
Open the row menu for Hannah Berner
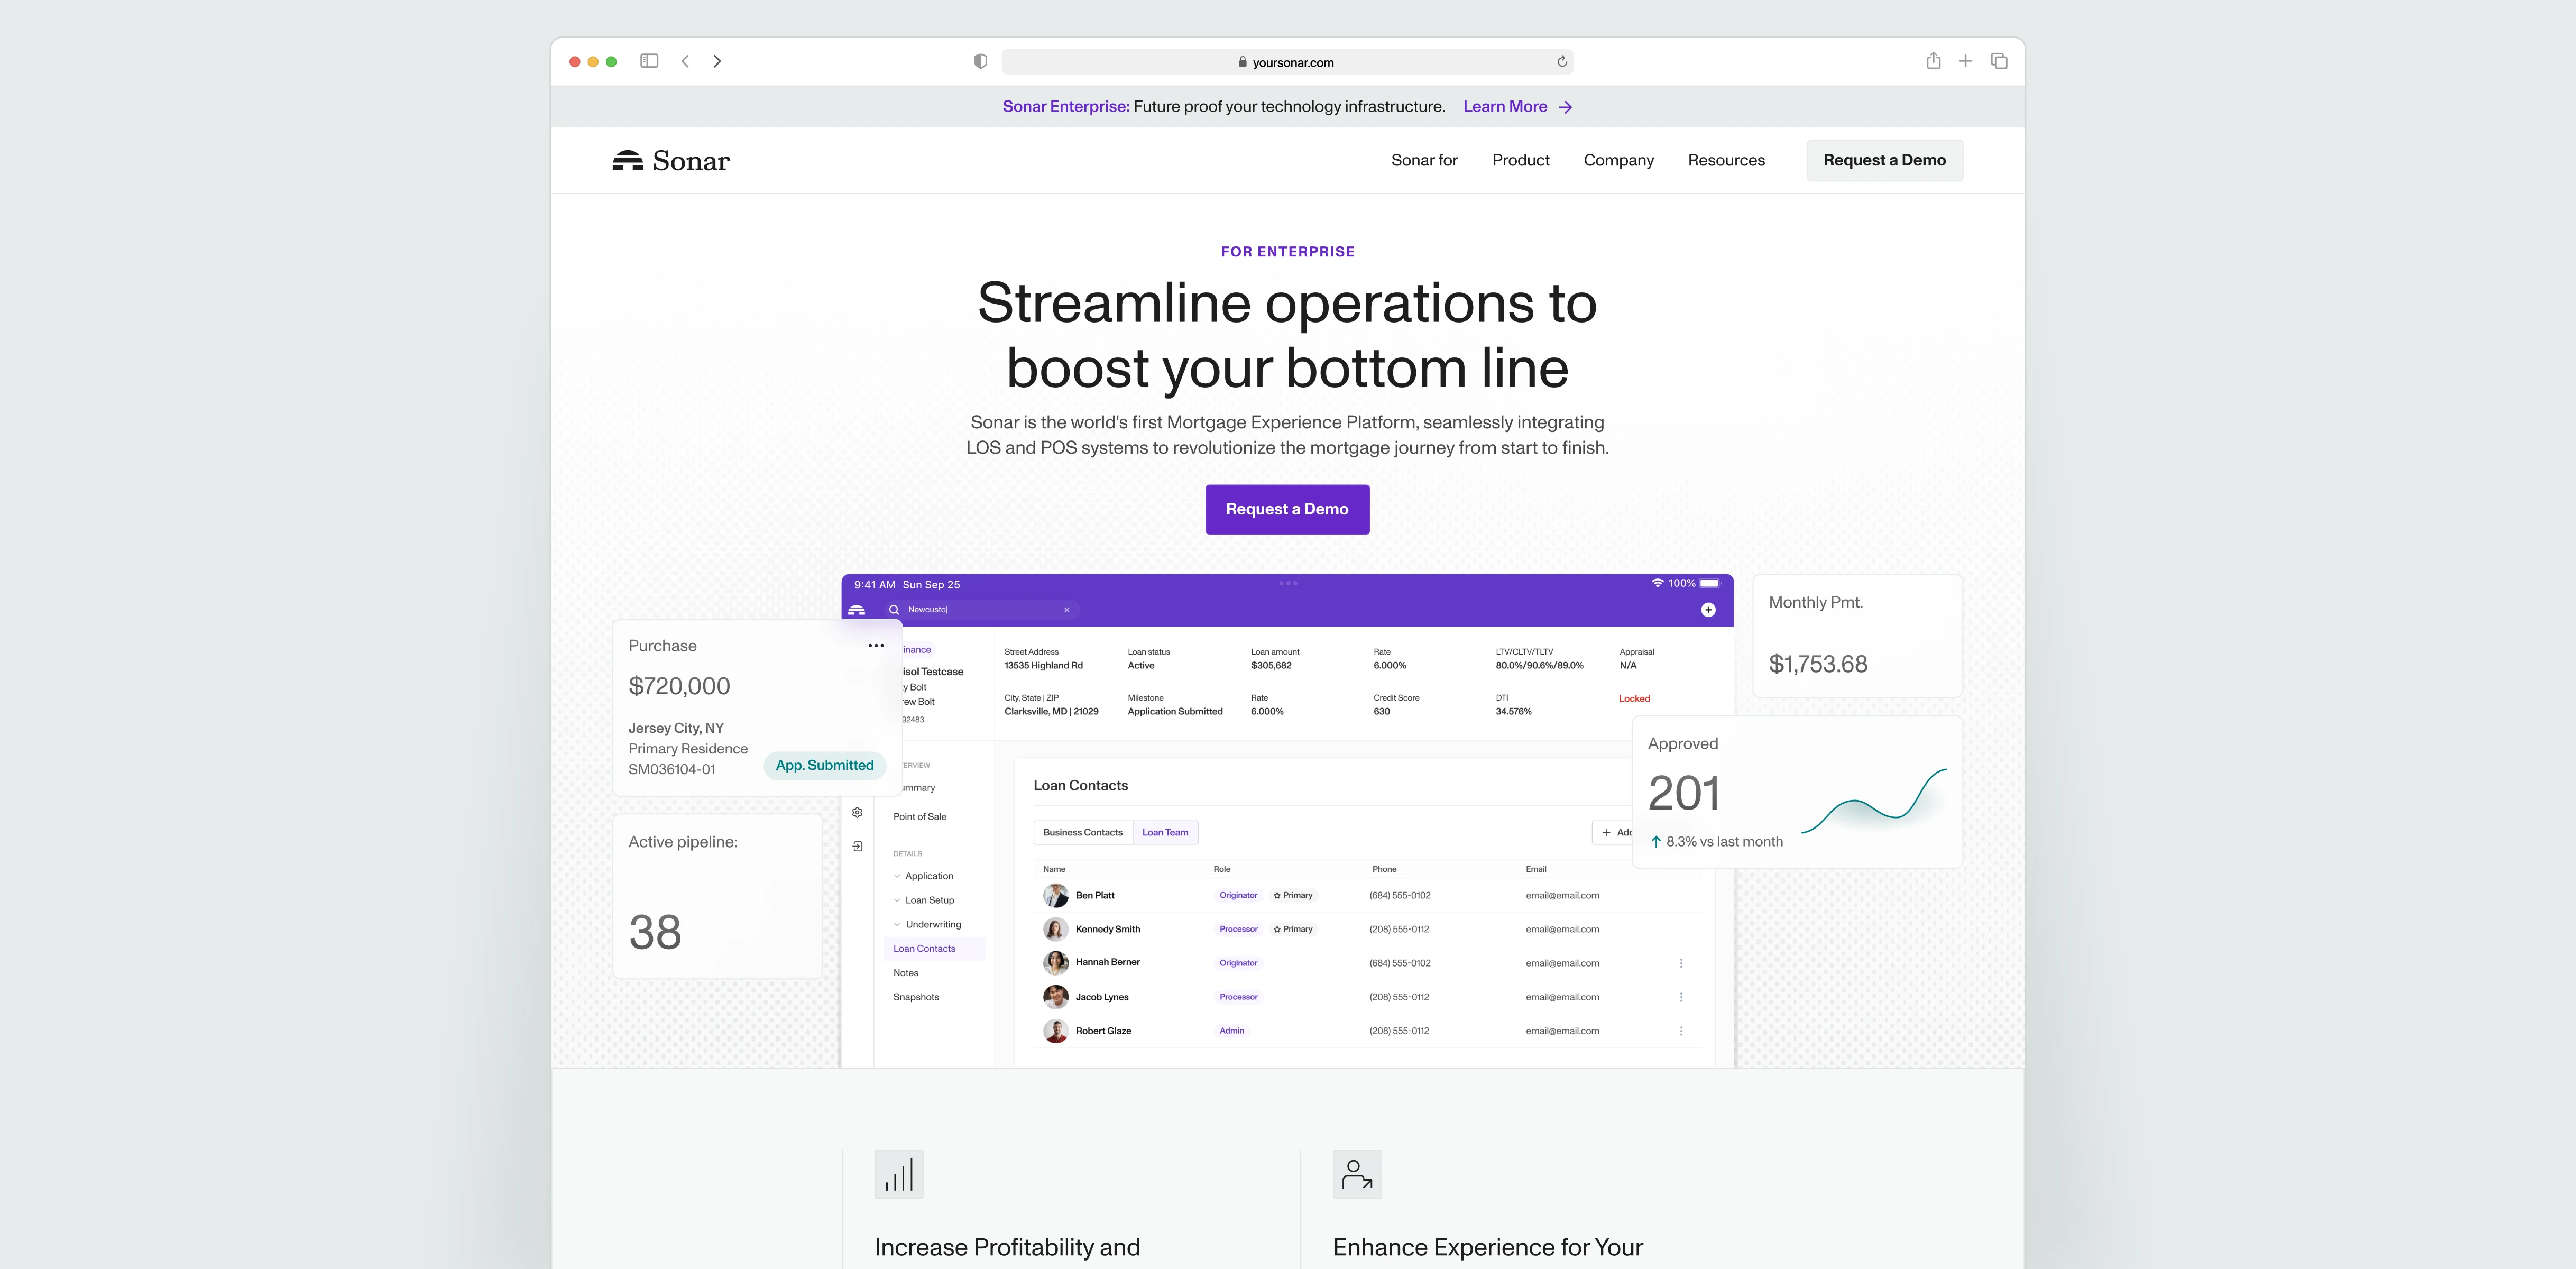coord(1681,963)
